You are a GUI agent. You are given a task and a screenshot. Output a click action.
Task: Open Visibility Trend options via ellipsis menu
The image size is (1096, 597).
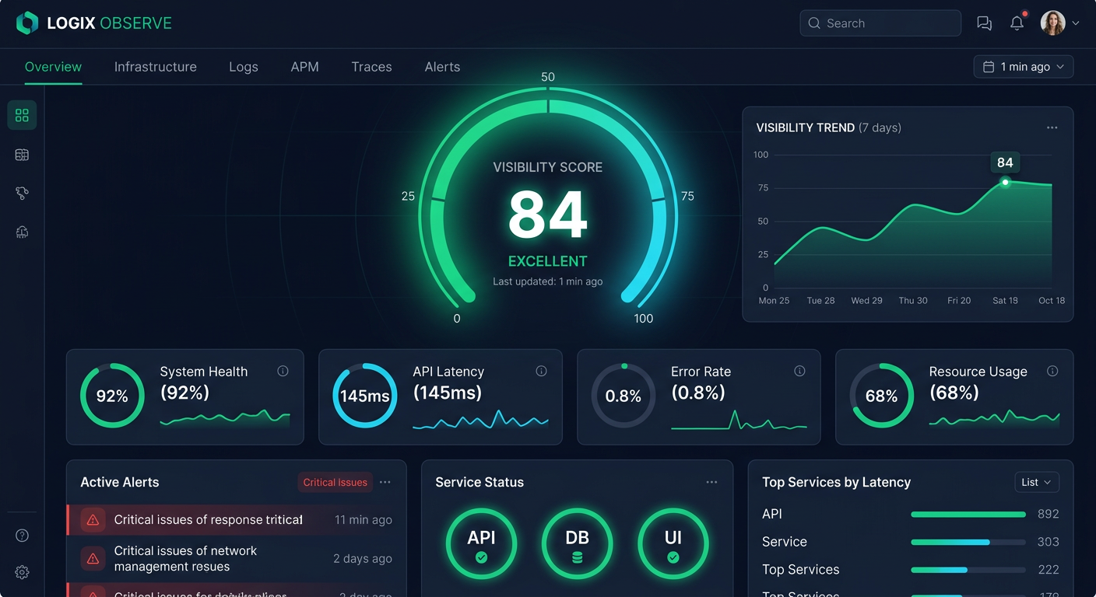tap(1052, 127)
